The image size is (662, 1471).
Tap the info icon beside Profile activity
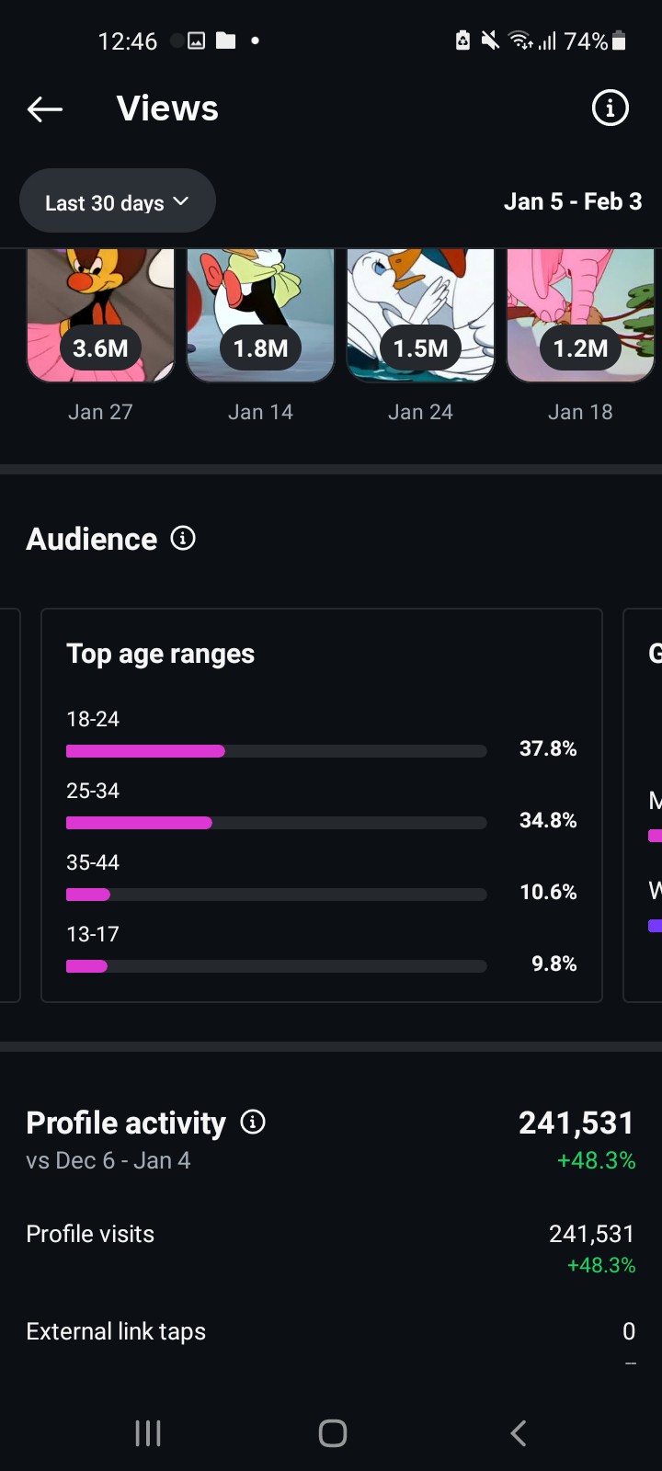253,1122
